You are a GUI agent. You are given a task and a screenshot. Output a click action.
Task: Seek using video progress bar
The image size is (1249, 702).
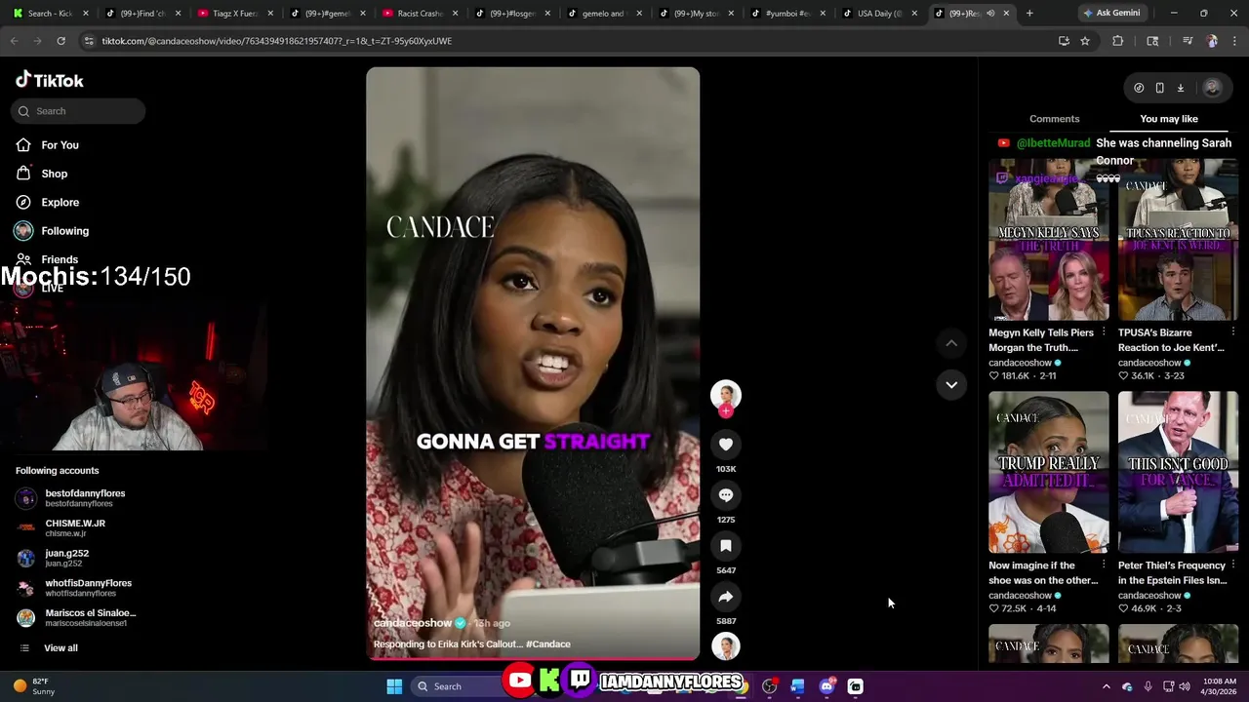tap(533, 659)
